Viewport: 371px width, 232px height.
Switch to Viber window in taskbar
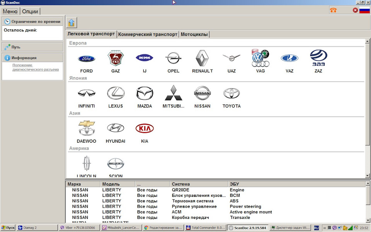point(79,228)
